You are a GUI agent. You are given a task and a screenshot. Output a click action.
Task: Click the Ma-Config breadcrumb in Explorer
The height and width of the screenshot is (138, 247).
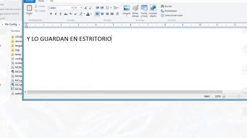pyautogui.click(x=11, y=25)
